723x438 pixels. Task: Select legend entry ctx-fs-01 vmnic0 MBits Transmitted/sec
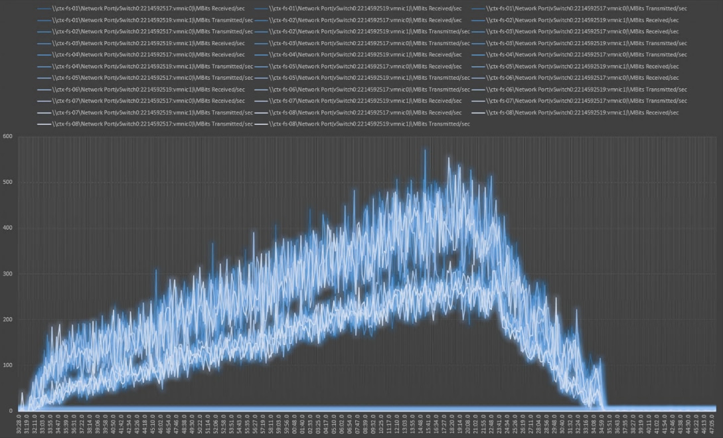tap(580, 9)
